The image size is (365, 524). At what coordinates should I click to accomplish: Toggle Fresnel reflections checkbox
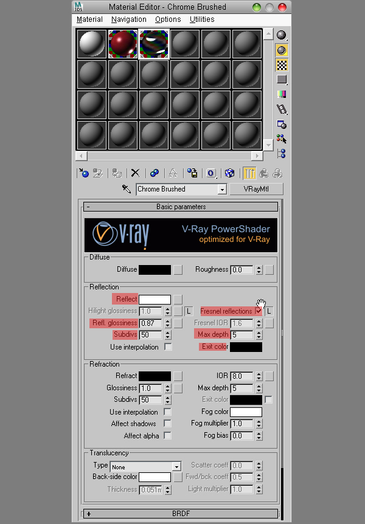259,311
